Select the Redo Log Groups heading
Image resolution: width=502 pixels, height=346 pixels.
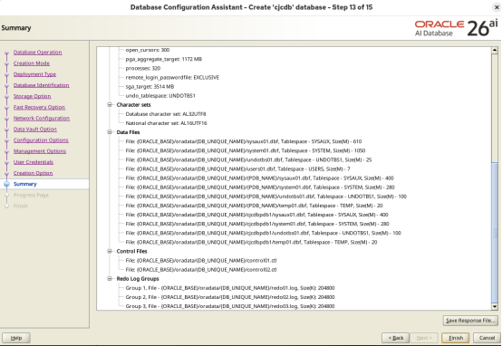(x=138, y=279)
